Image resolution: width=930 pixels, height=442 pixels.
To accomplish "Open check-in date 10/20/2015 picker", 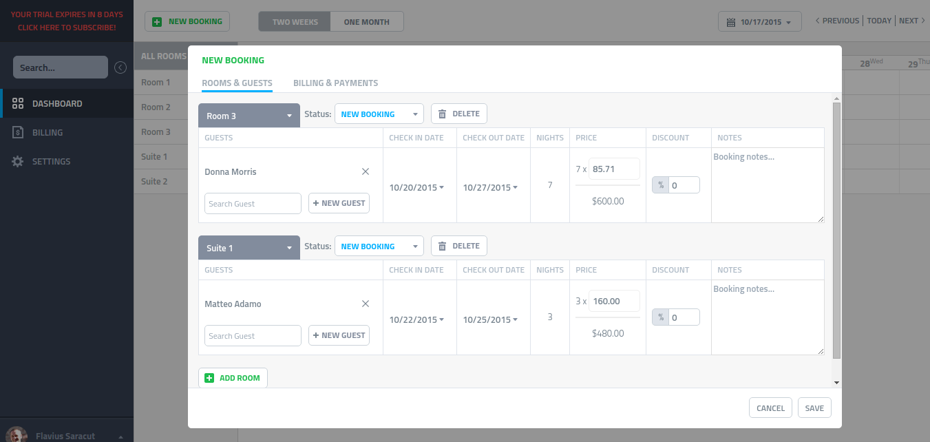I will tap(416, 187).
